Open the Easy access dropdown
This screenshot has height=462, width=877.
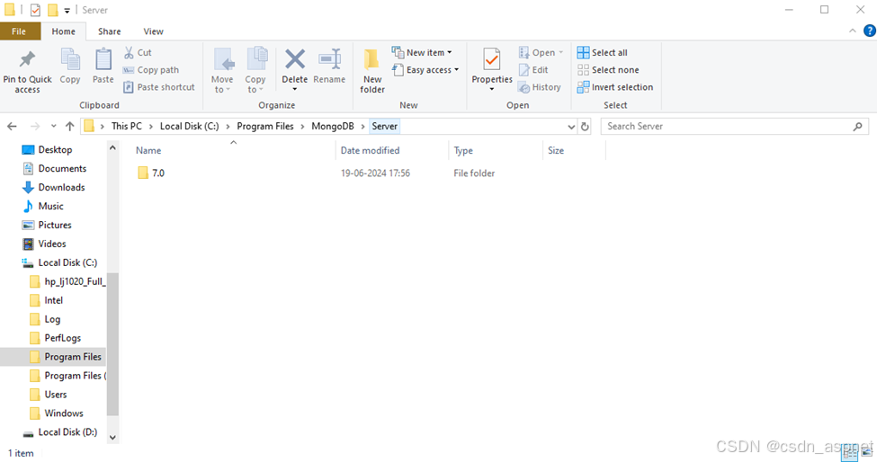(425, 70)
